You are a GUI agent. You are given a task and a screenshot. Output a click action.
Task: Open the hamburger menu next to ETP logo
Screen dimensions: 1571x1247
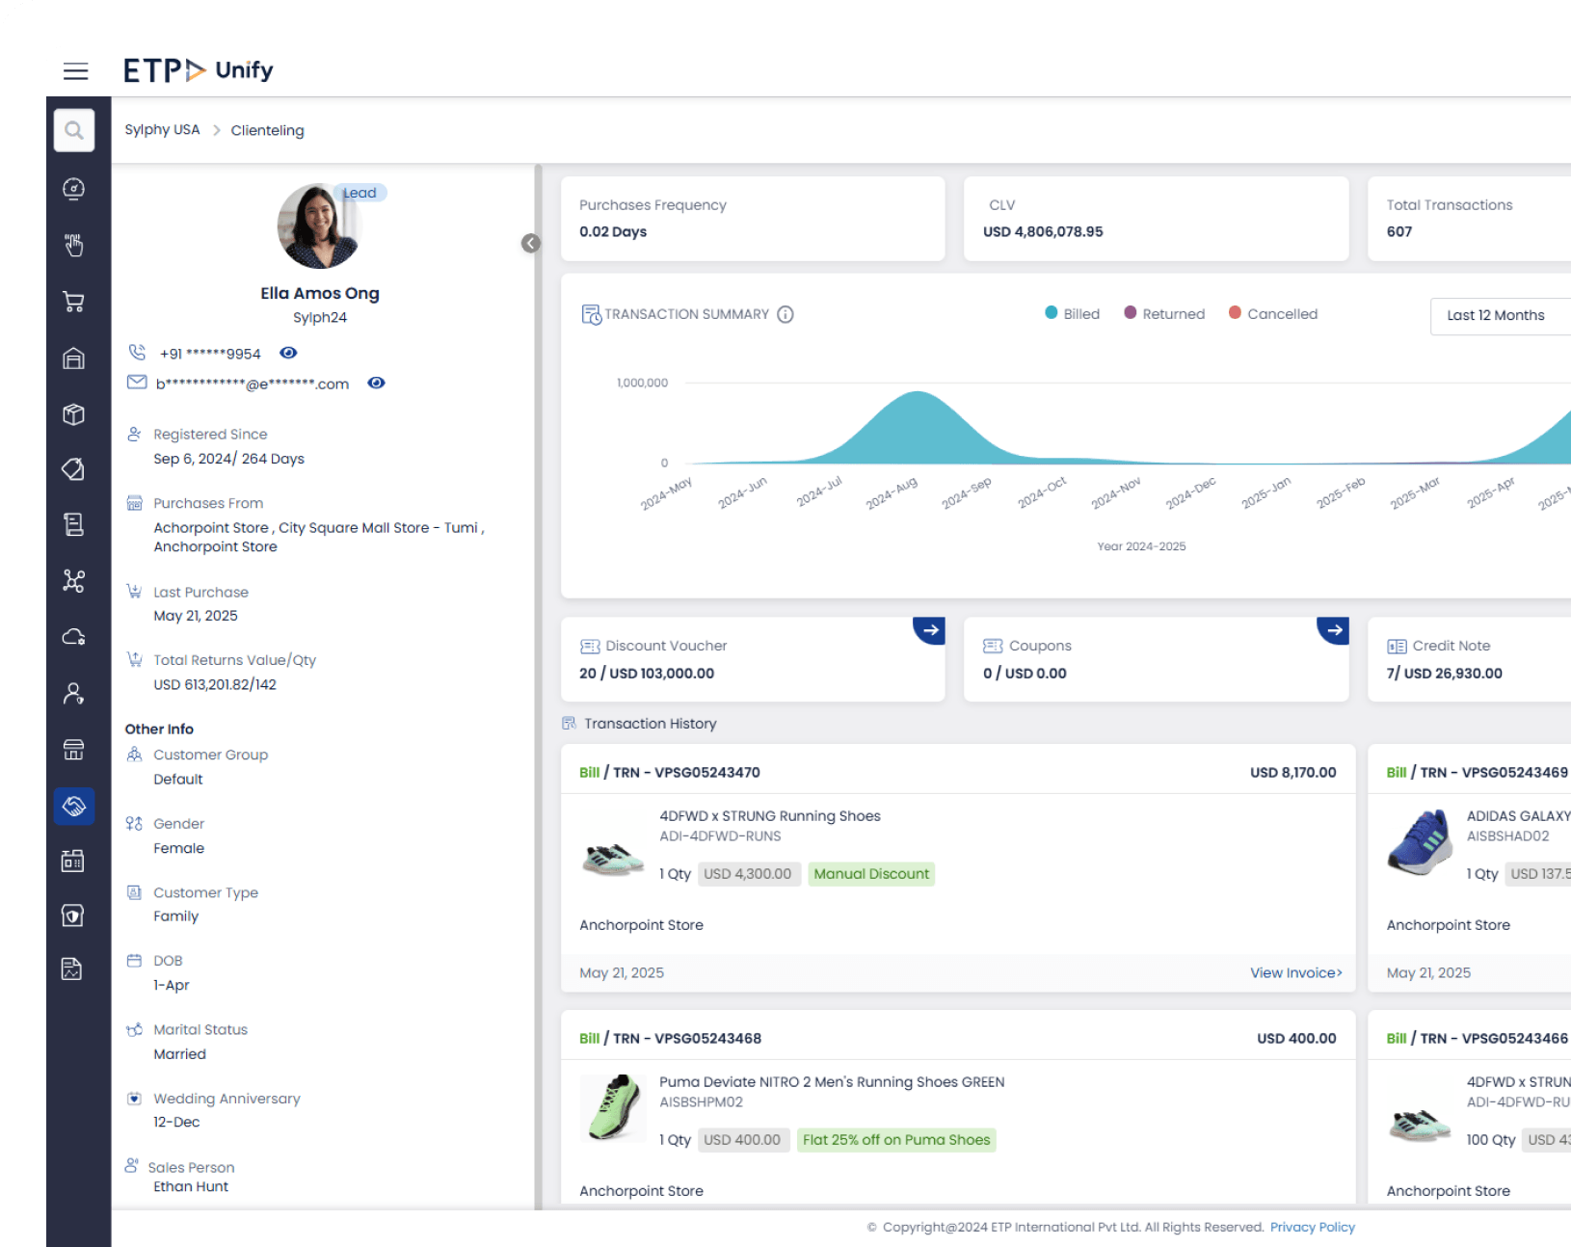point(75,70)
